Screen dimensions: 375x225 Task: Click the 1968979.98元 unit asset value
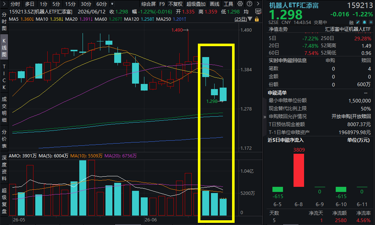355,132
